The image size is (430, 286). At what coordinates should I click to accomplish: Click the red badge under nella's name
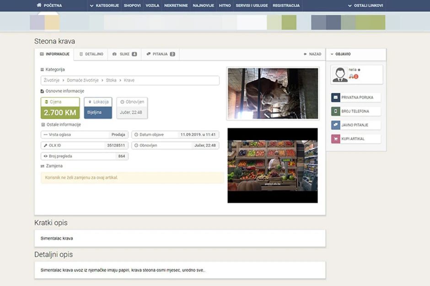[x=356, y=77]
